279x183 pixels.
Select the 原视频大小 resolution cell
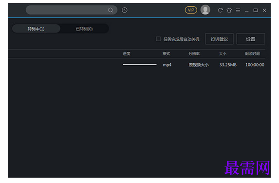199,65
